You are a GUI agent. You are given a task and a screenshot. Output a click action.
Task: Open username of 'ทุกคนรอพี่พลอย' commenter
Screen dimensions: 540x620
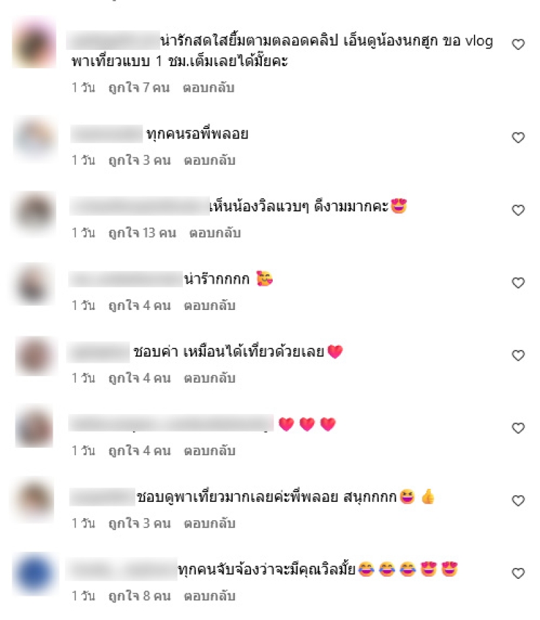tap(107, 134)
